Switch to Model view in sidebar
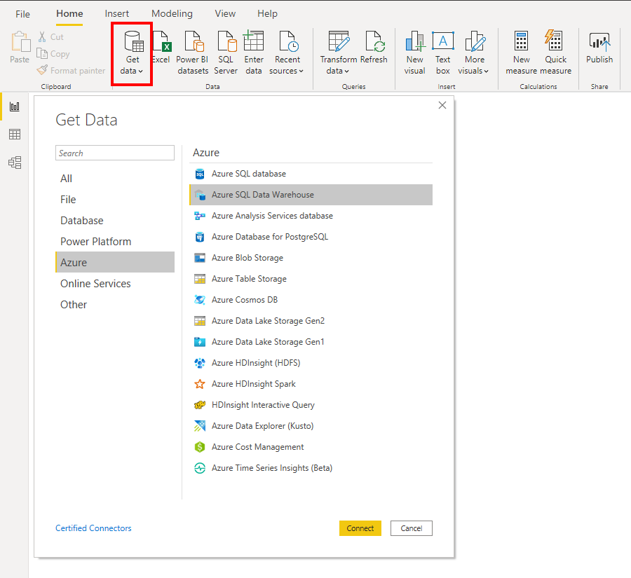 [15, 163]
